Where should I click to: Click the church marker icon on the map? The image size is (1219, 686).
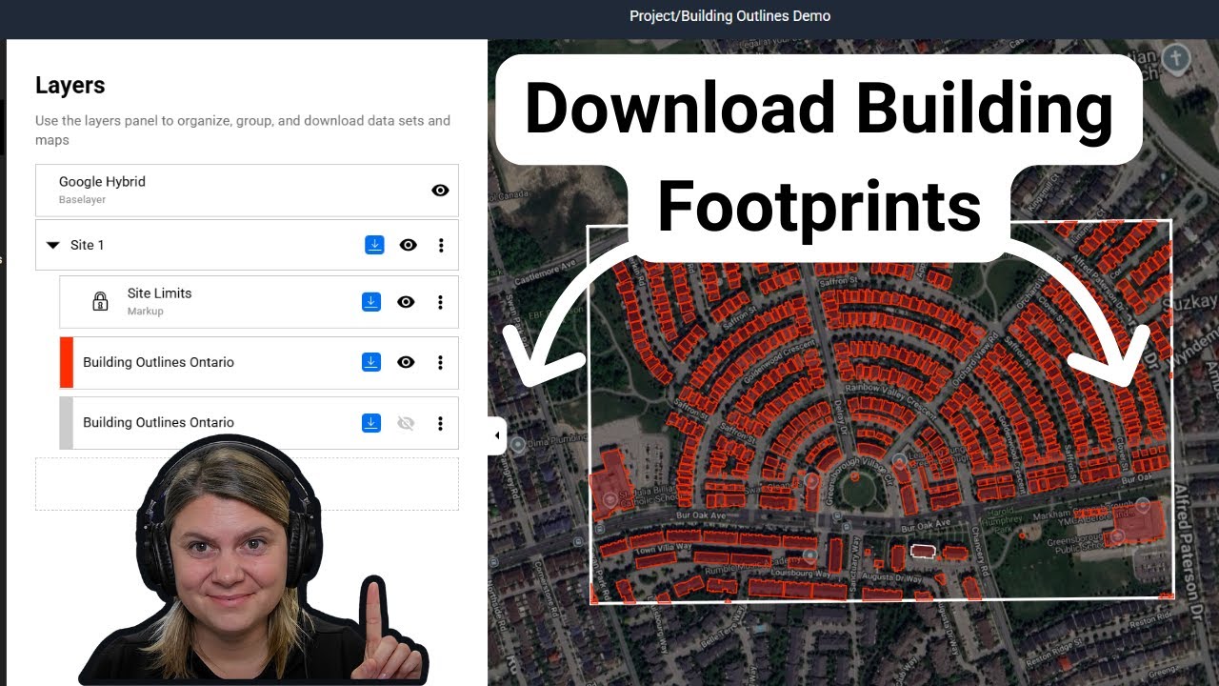1176,57
